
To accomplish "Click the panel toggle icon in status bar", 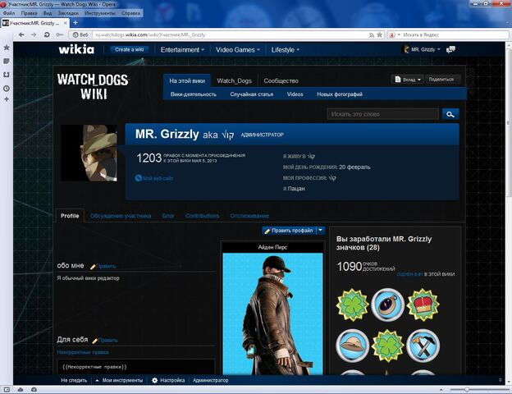I will pyautogui.click(x=7, y=389).
